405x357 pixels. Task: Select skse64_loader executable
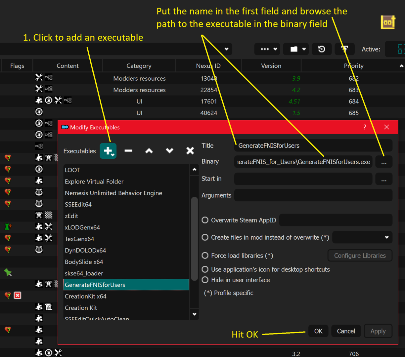pyautogui.click(x=126, y=273)
